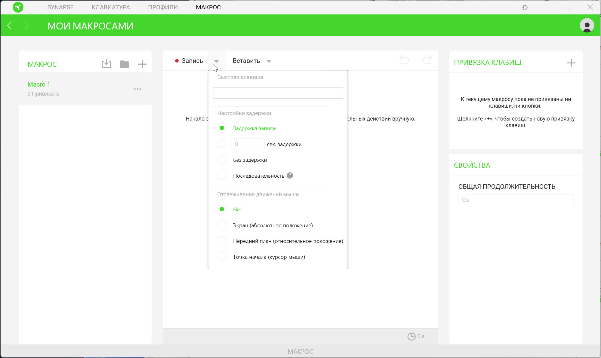Add new key binding with plus icon
This screenshot has width=601, height=358.
coord(571,63)
